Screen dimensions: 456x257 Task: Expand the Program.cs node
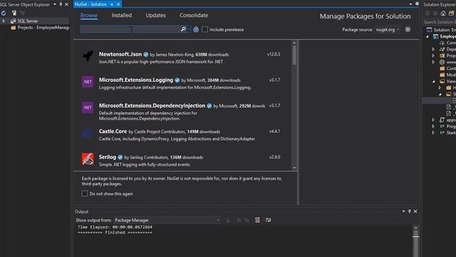click(x=433, y=126)
